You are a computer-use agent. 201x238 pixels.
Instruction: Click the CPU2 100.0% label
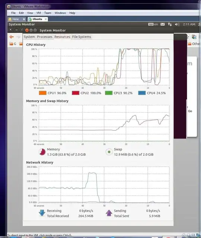coord(91,93)
